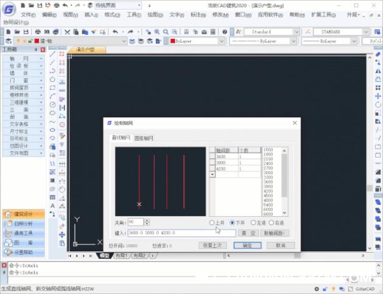Image resolution: width=383 pixels, height=294 pixels.
Task: Click the angle stepper up arrow
Action: [x=147, y=220]
